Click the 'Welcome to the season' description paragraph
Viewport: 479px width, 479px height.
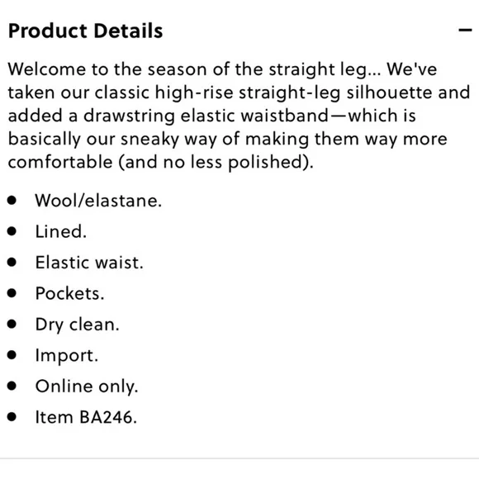point(239,116)
